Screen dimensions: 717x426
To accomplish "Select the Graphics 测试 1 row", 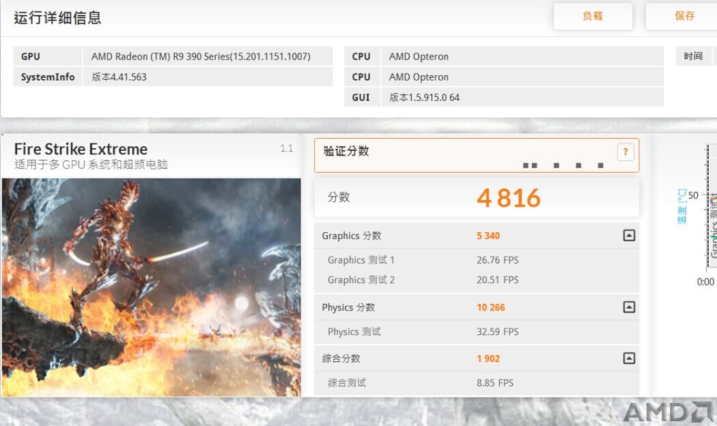I will pyautogui.click(x=477, y=260).
